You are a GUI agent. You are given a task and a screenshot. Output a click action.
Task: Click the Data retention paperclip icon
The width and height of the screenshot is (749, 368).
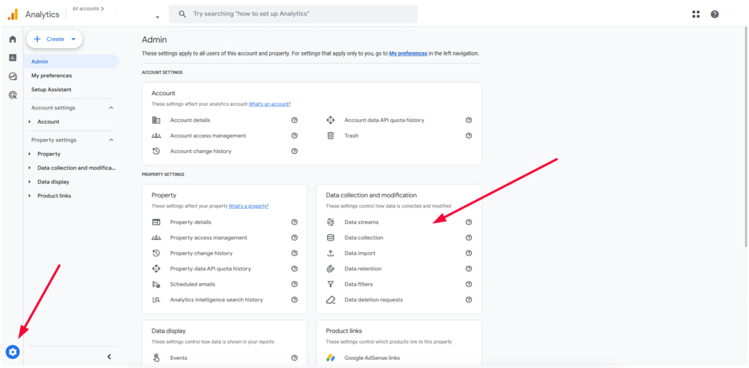(x=330, y=269)
